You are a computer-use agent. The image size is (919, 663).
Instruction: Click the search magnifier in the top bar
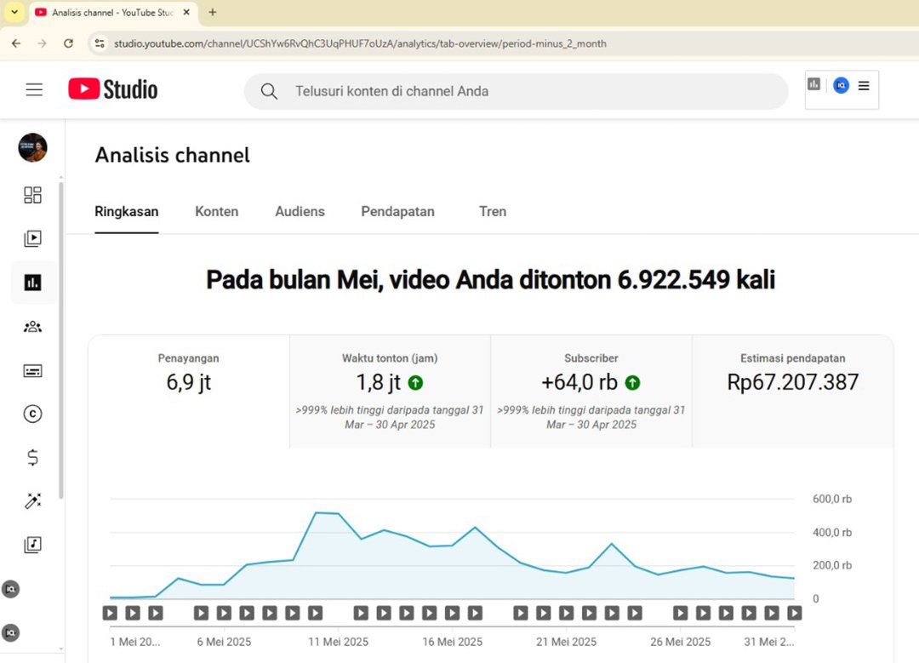tap(269, 90)
